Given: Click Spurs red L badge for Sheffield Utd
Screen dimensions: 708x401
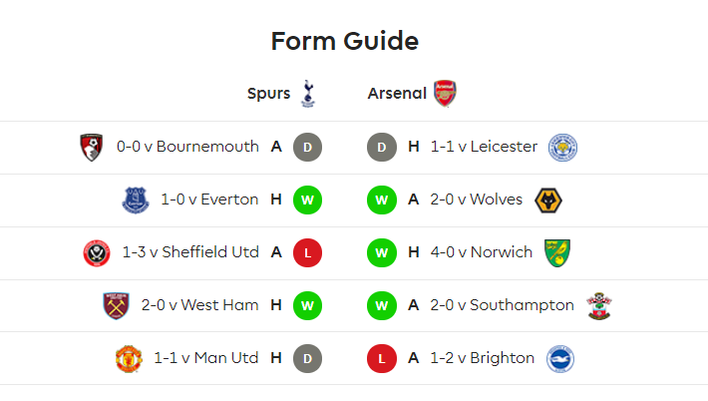Looking at the screenshot, I should pos(307,253).
